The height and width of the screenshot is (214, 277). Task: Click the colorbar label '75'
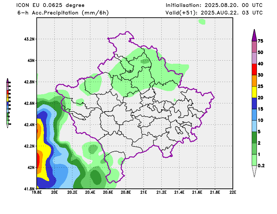point(260,41)
